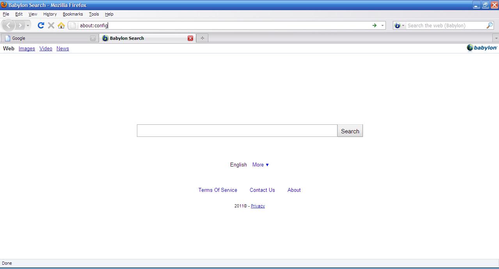Click the Back navigation arrow button
499x269 pixels.
point(9,25)
